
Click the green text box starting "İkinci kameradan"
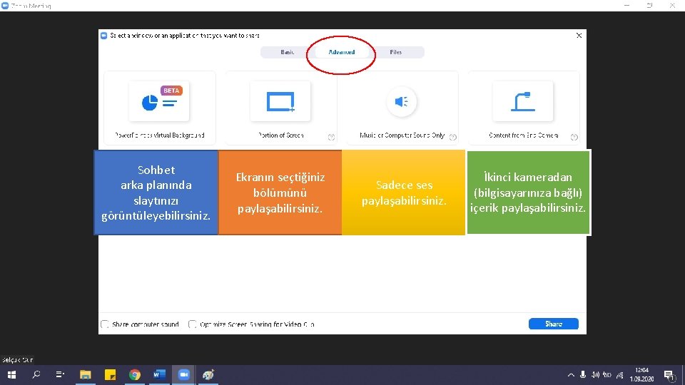coord(528,192)
